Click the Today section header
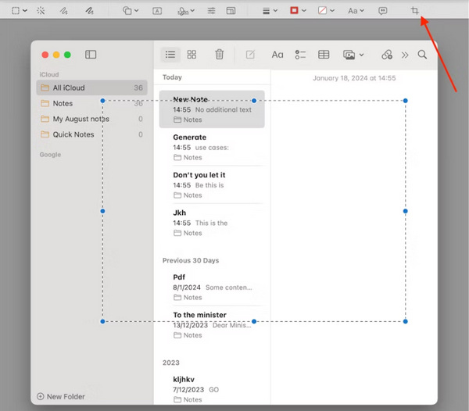The image size is (469, 411). tap(172, 77)
